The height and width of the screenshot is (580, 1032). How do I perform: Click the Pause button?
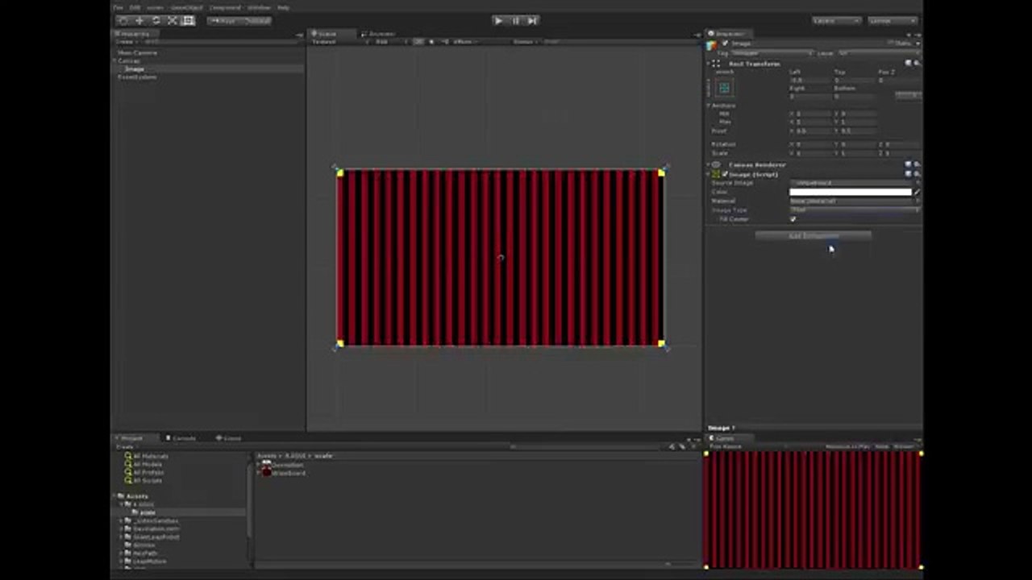tap(515, 20)
